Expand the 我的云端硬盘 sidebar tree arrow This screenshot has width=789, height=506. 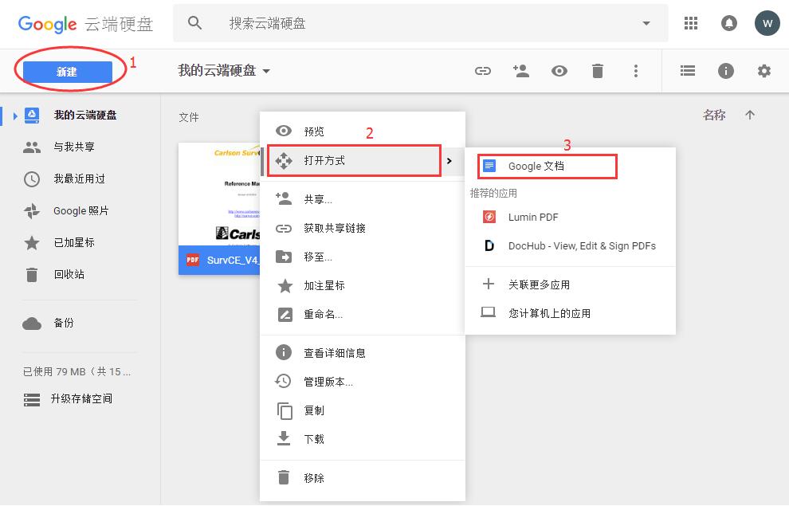click(15, 116)
